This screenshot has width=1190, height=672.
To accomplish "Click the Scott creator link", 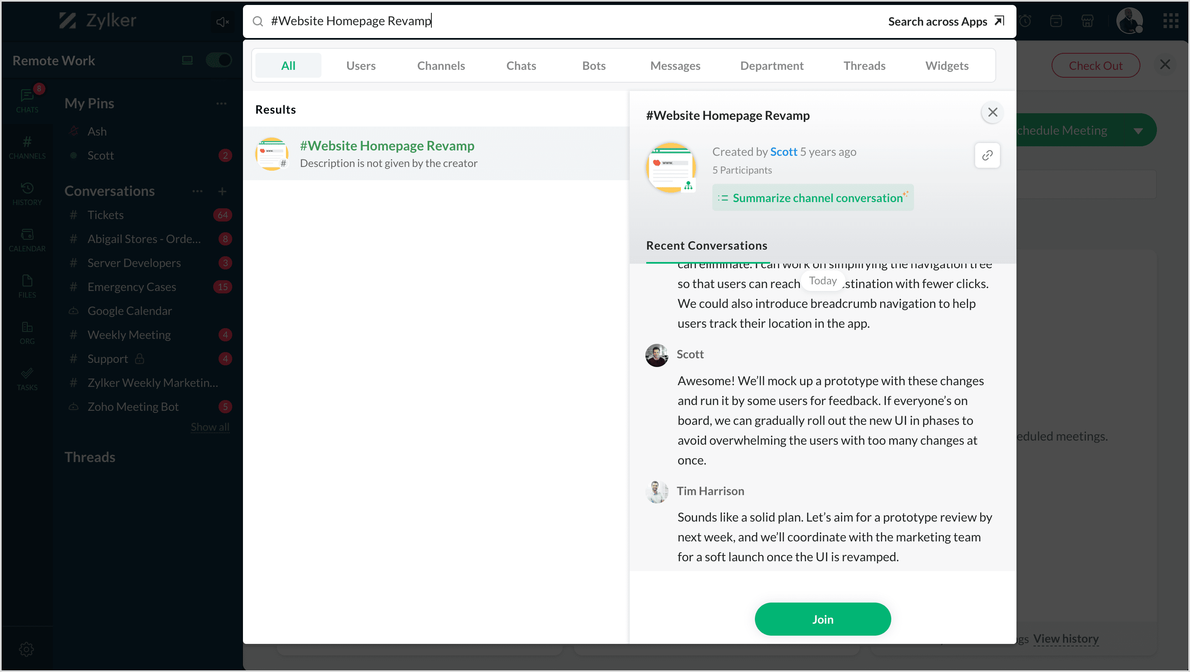I will pos(783,152).
